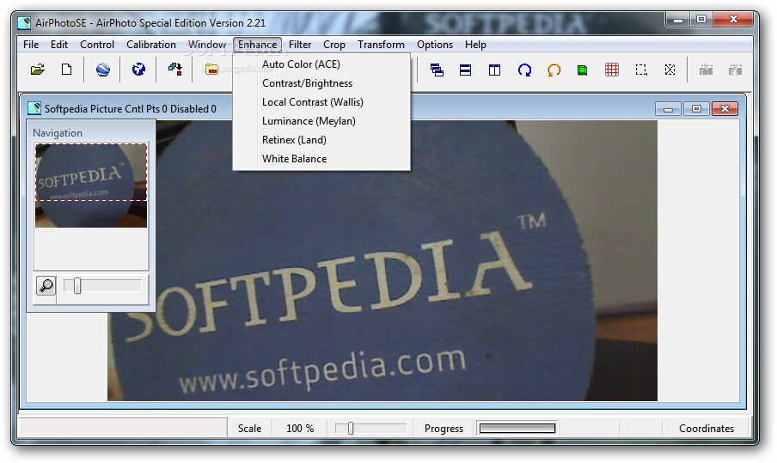Open the Crop menu
This screenshot has width=777, height=463.
pyautogui.click(x=334, y=45)
